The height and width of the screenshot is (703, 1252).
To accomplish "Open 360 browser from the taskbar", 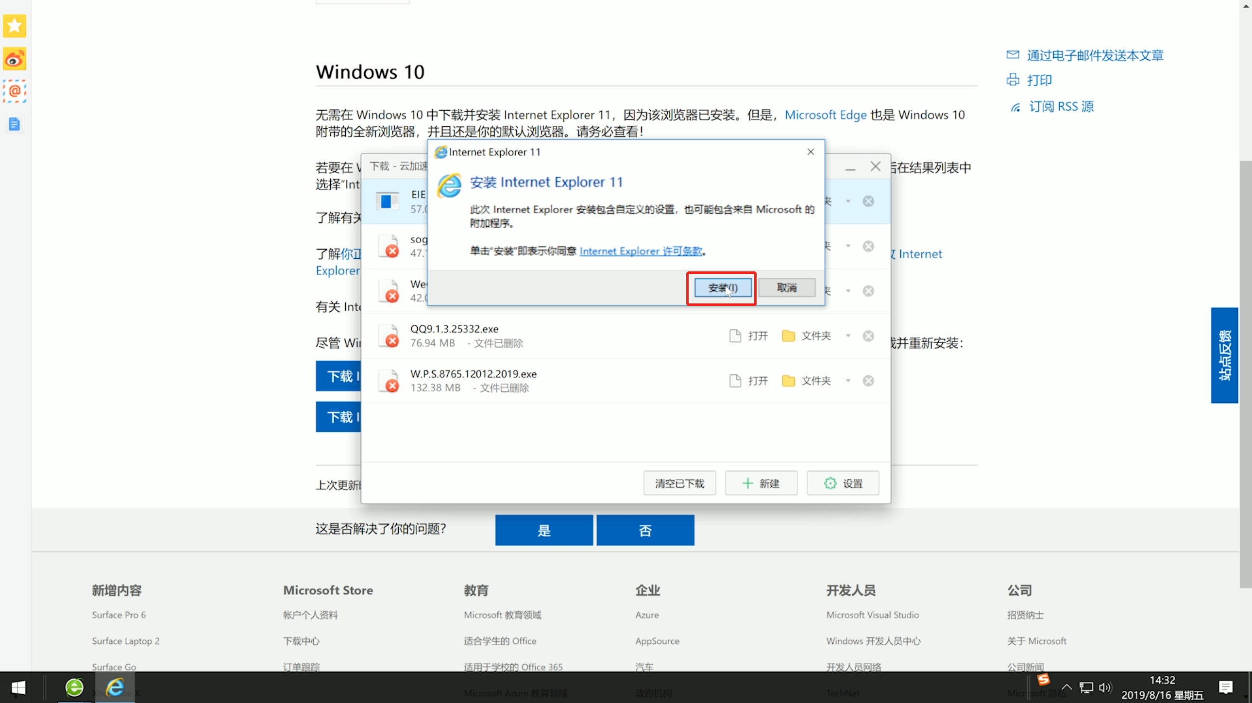I will pos(74,687).
